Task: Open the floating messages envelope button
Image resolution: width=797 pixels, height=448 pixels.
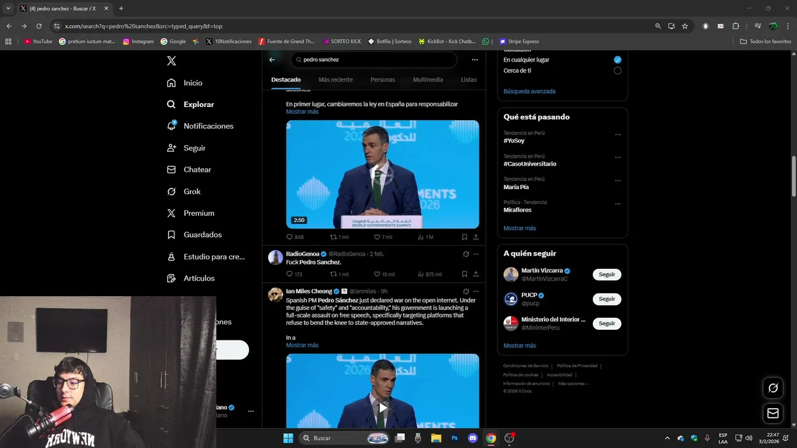Action: [x=773, y=413]
